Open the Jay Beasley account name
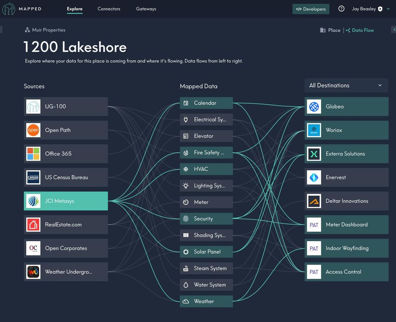 (x=364, y=9)
